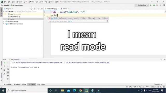Open the Navigate menu
Screen dimensions: 166x93
click(19, 2)
